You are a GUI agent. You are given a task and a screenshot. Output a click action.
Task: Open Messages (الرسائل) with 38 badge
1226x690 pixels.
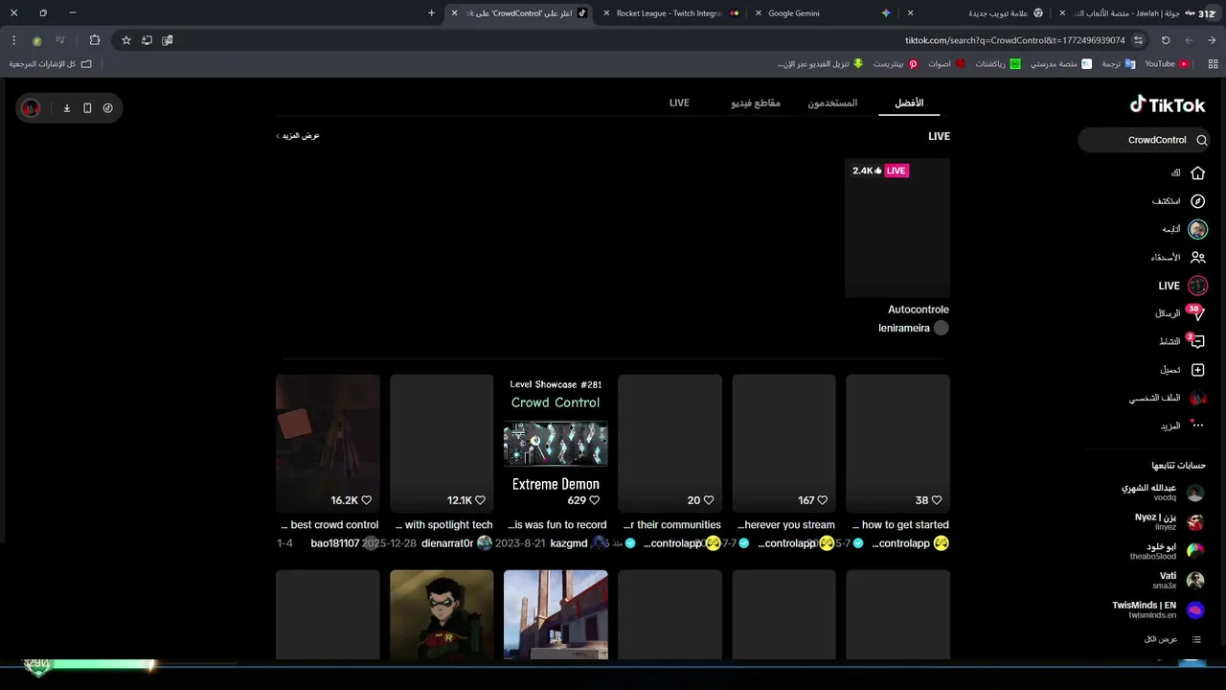point(1181,313)
